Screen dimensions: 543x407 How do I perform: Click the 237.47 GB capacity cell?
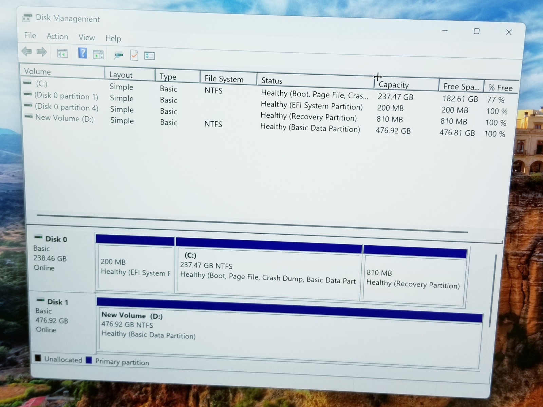click(396, 97)
